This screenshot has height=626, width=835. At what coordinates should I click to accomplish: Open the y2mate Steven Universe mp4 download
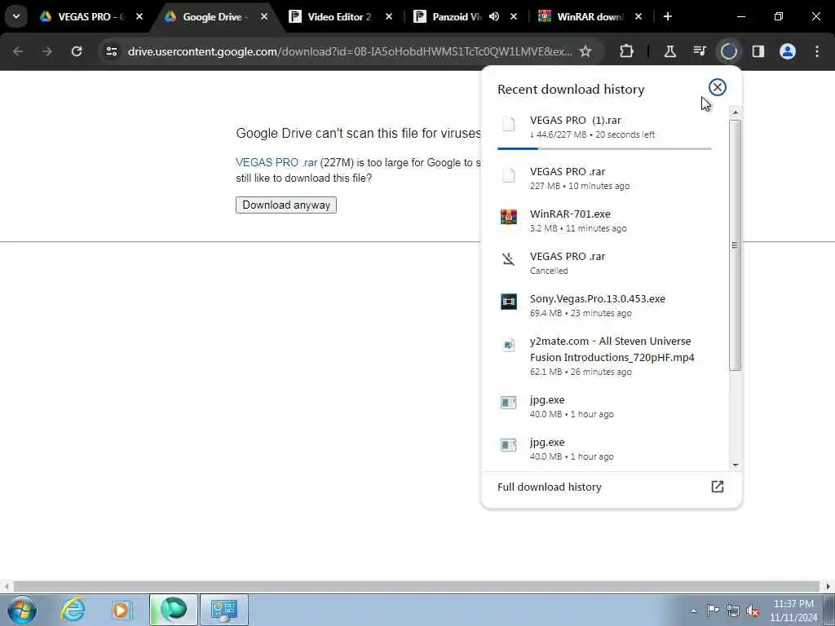point(604,355)
